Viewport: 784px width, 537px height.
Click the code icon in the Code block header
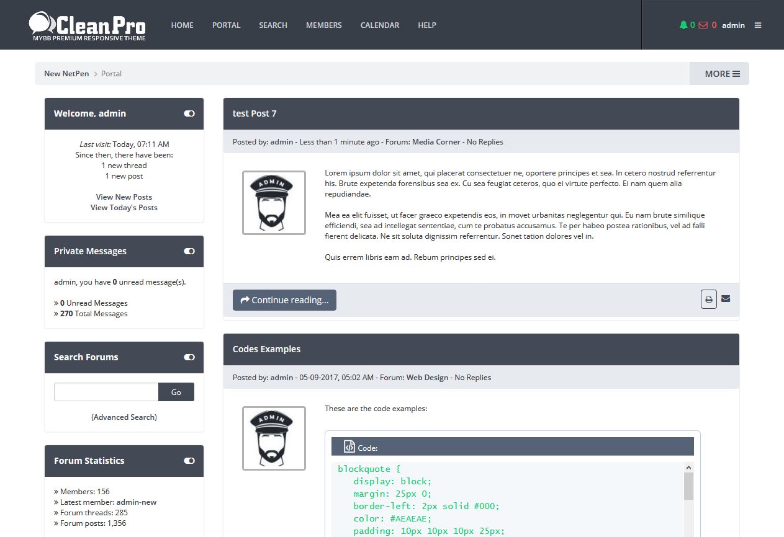click(349, 446)
